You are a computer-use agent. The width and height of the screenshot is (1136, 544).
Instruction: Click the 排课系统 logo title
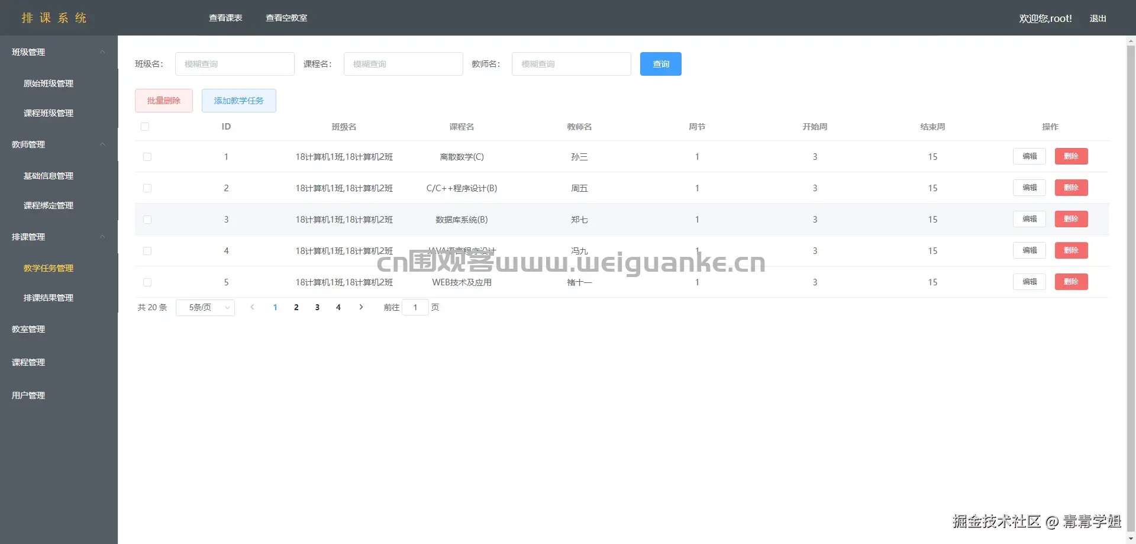(x=54, y=18)
